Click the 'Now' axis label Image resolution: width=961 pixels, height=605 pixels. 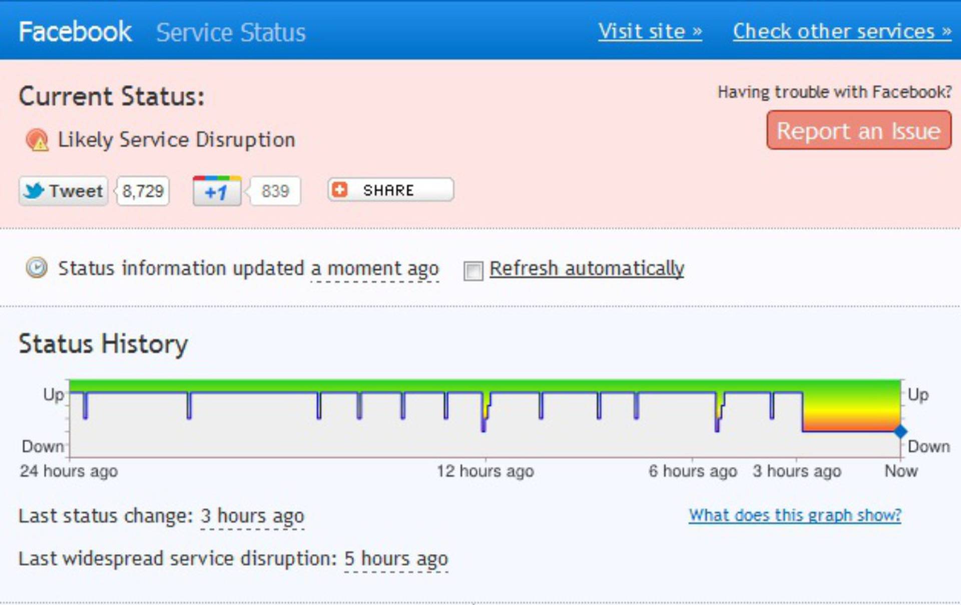click(901, 471)
